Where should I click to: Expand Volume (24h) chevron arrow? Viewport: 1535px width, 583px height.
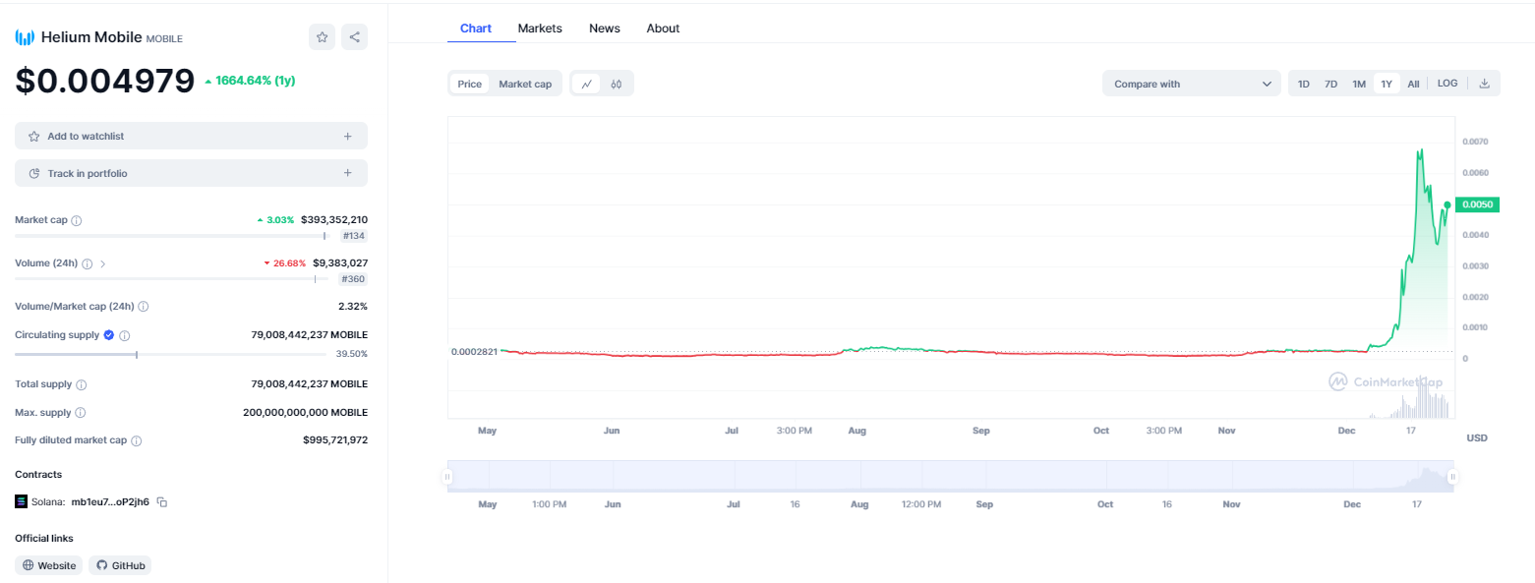103,263
